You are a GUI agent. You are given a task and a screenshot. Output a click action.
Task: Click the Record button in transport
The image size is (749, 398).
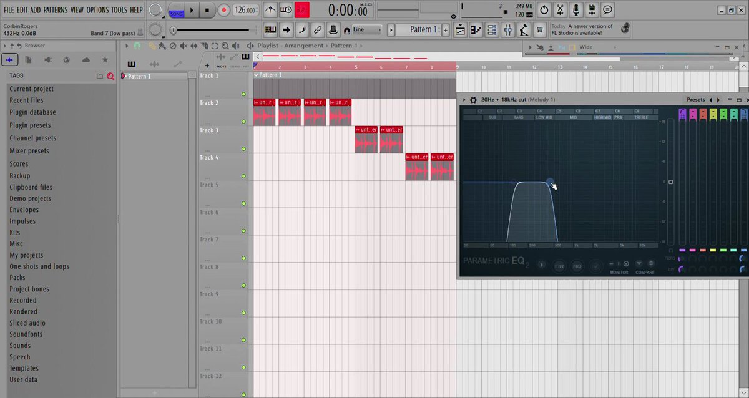tap(223, 10)
